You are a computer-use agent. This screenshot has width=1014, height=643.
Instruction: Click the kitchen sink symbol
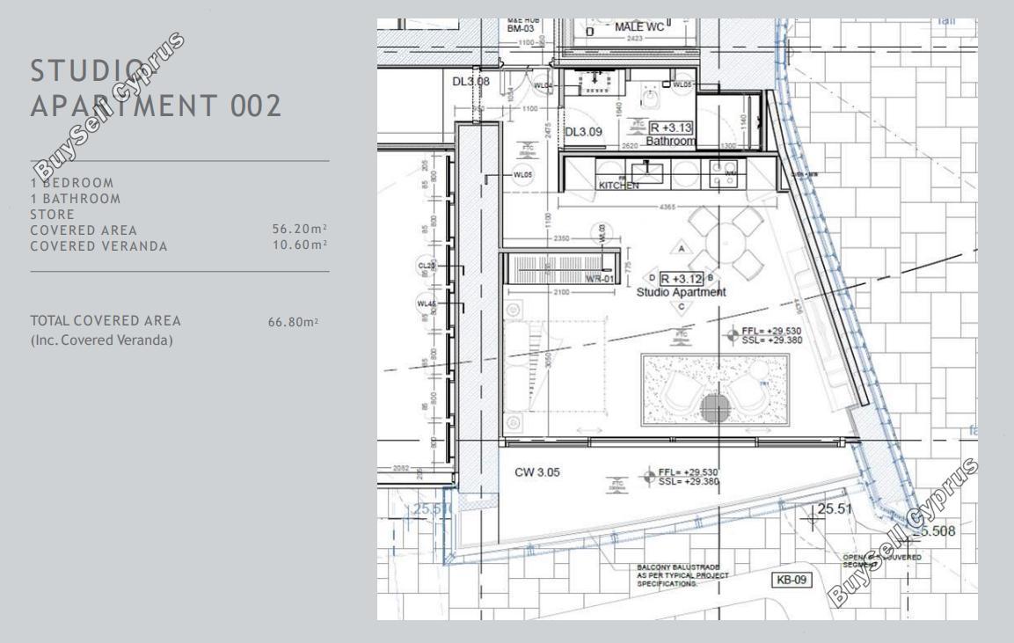(x=647, y=173)
